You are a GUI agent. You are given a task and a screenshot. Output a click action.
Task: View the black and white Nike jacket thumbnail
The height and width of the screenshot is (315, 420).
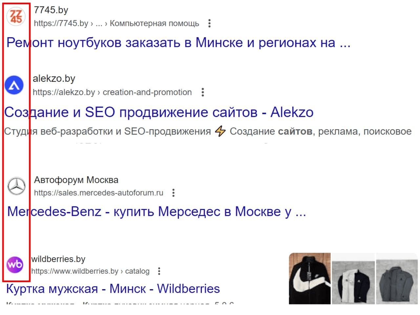[309, 278]
